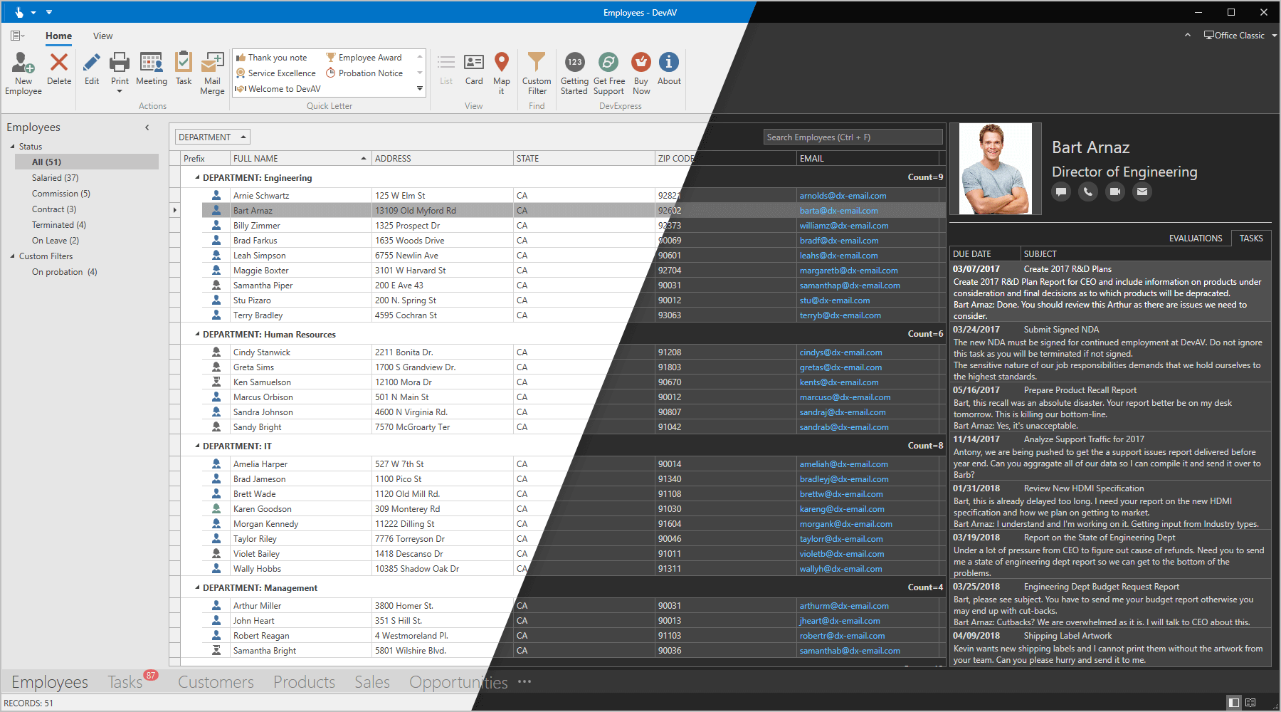Call Bart Arnaz via phone icon
This screenshot has width=1281, height=712.
click(1088, 192)
